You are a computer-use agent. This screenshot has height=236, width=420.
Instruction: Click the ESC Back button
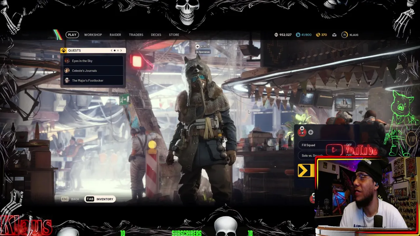[70, 199]
